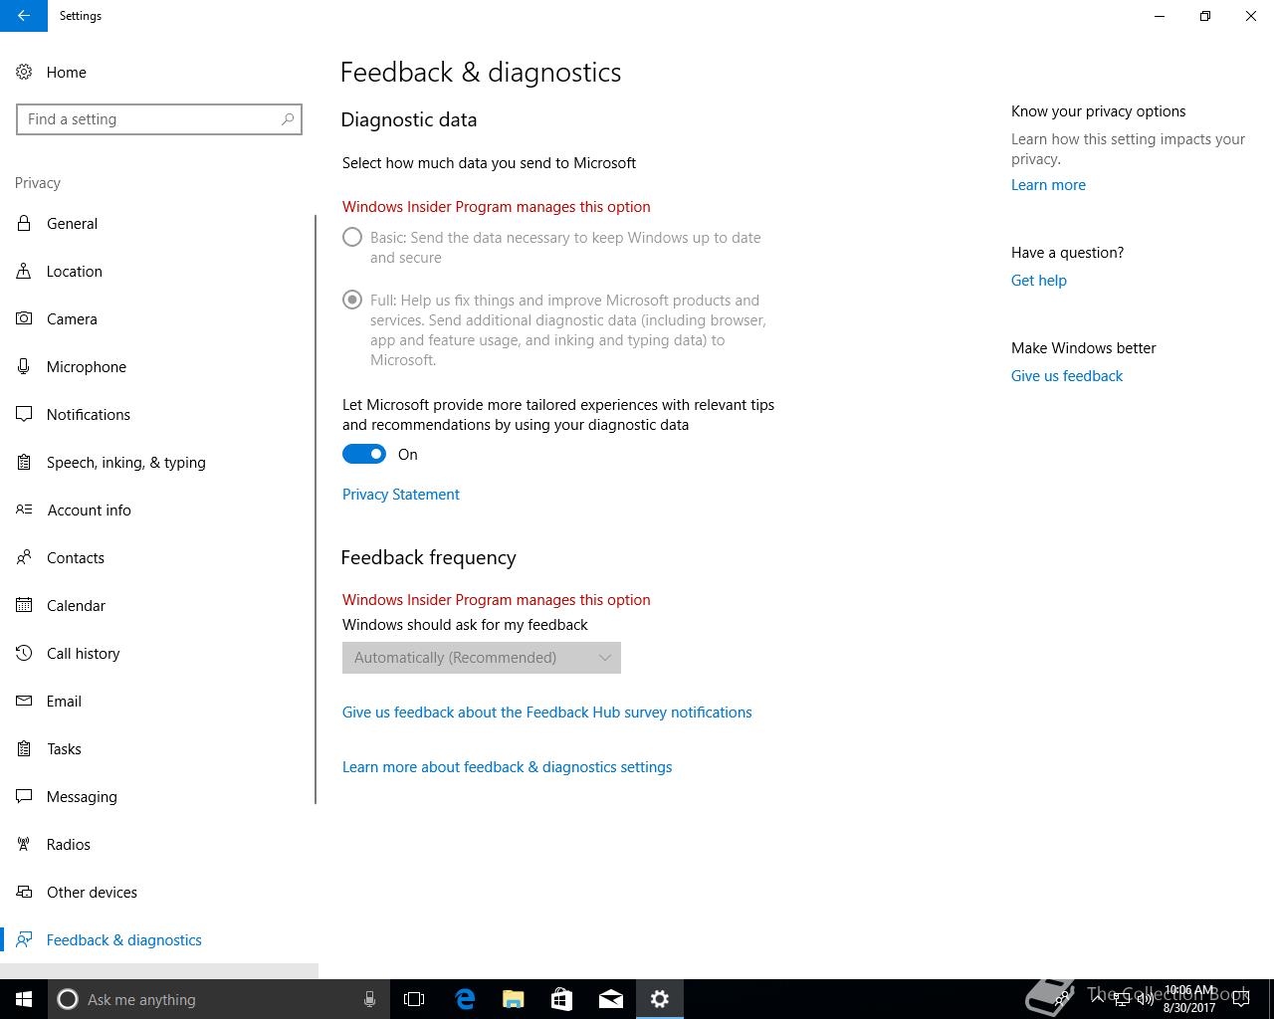
Task: Open the Privacy Statement link
Action: (401, 495)
